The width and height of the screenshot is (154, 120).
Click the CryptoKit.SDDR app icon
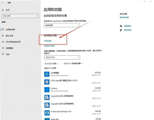click(47, 105)
